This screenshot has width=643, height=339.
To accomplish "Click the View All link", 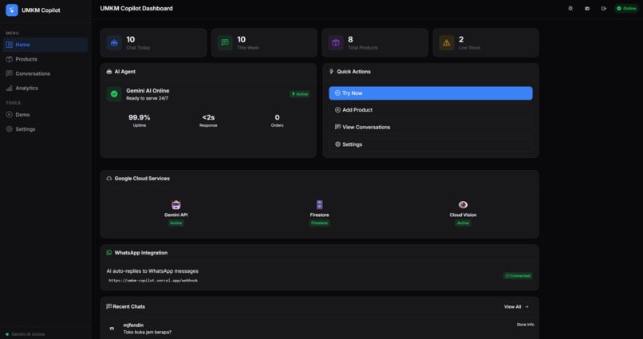I will [516, 306].
